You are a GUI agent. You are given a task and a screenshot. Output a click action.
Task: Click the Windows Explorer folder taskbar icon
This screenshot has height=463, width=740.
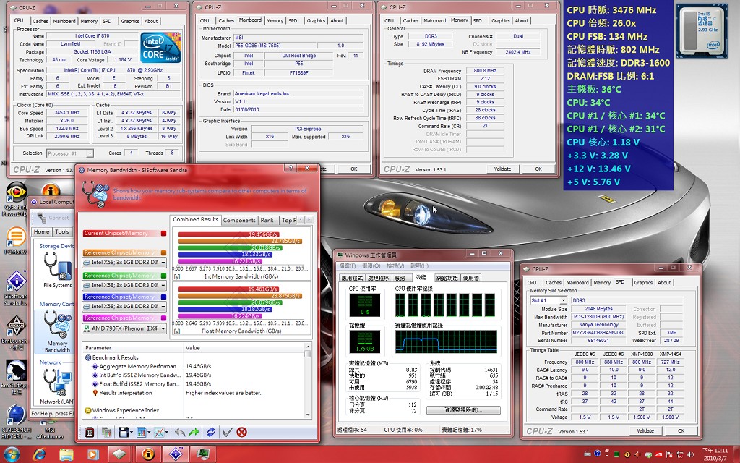point(66,454)
